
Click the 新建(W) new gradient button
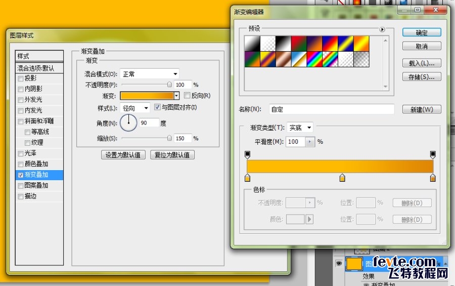coord(422,109)
